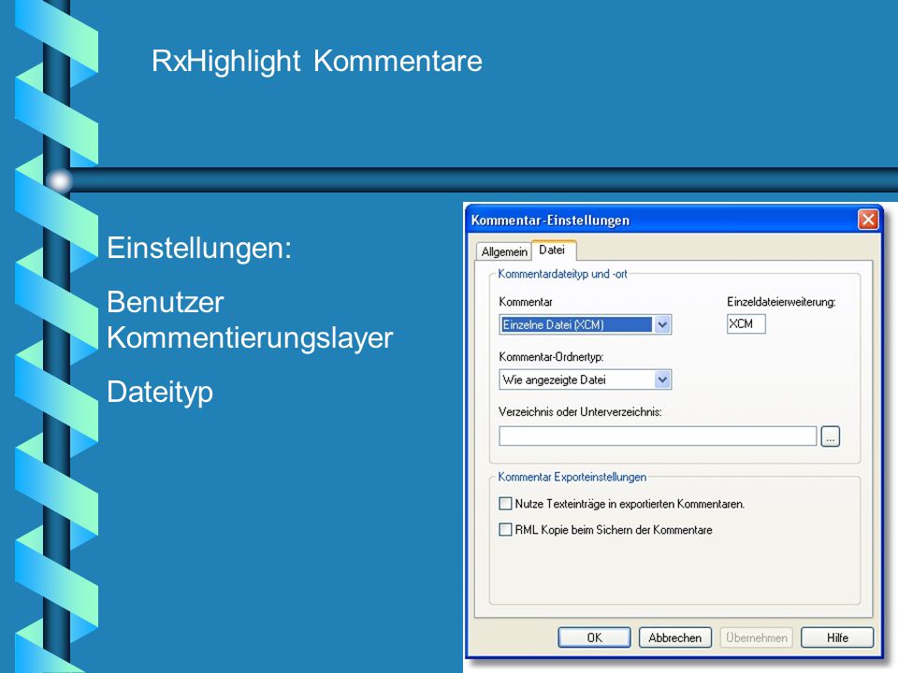Click the 'Kommentardateityp und -ort' group label
The width and height of the screenshot is (898, 673).
coord(562,274)
